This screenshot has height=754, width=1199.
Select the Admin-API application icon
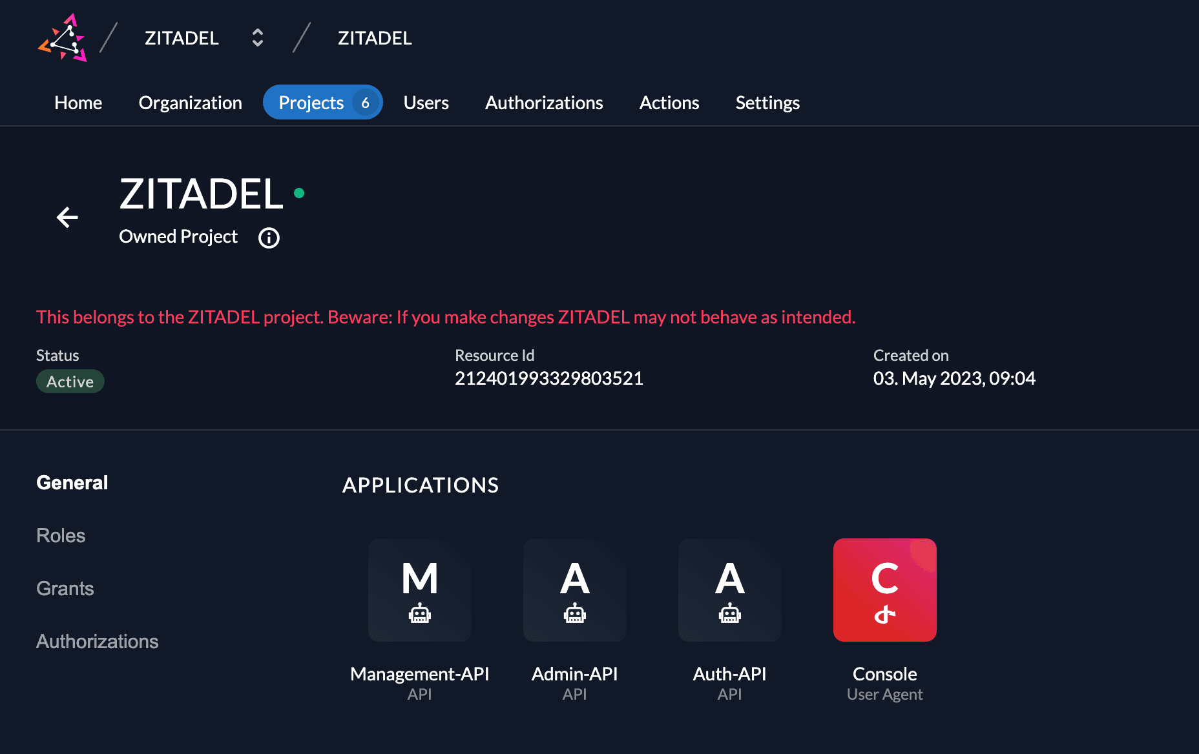click(574, 589)
